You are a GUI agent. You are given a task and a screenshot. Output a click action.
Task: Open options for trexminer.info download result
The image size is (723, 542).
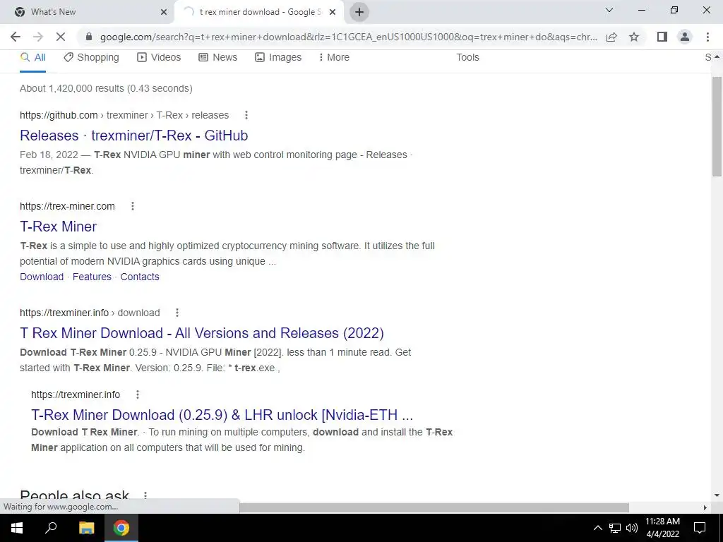pos(177,313)
